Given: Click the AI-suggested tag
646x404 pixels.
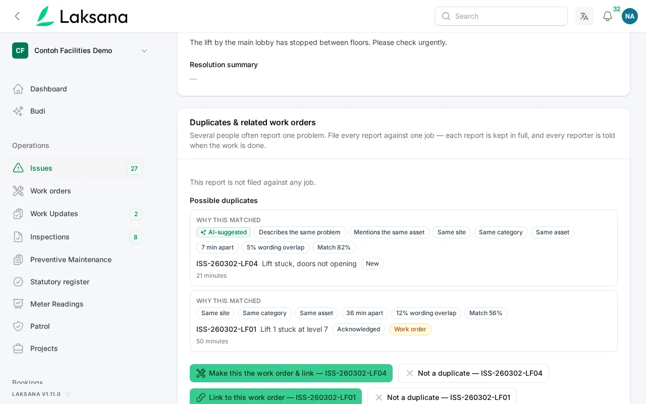Looking at the screenshot, I should click(x=224, y=232).
